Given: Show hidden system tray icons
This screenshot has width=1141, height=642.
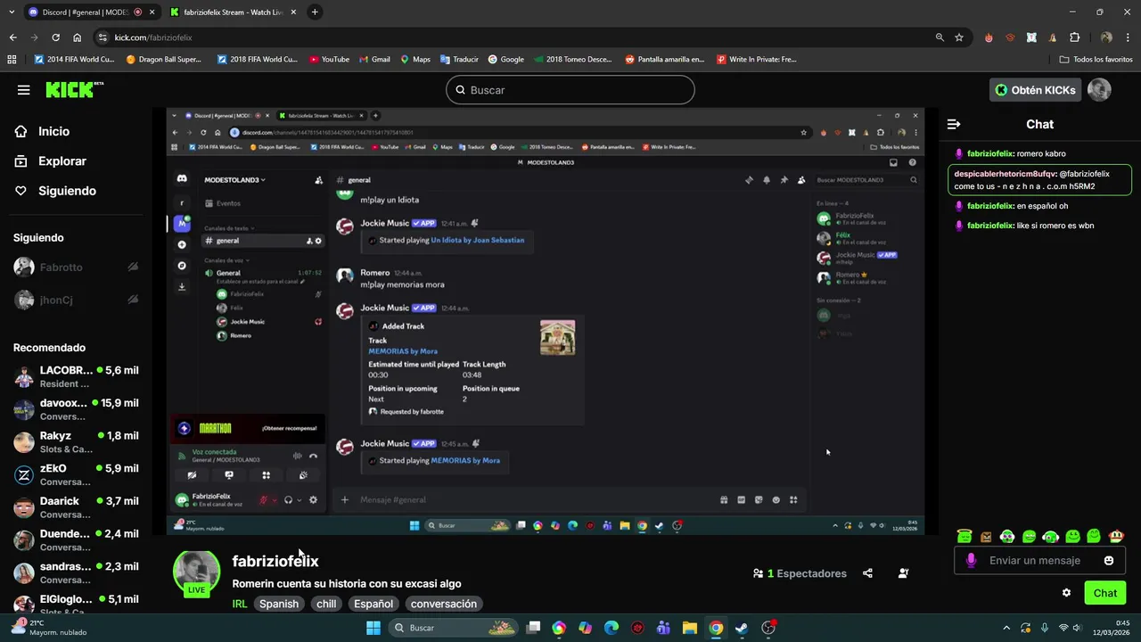Looking at the screenshot, I should click(x=1006, y=628).
